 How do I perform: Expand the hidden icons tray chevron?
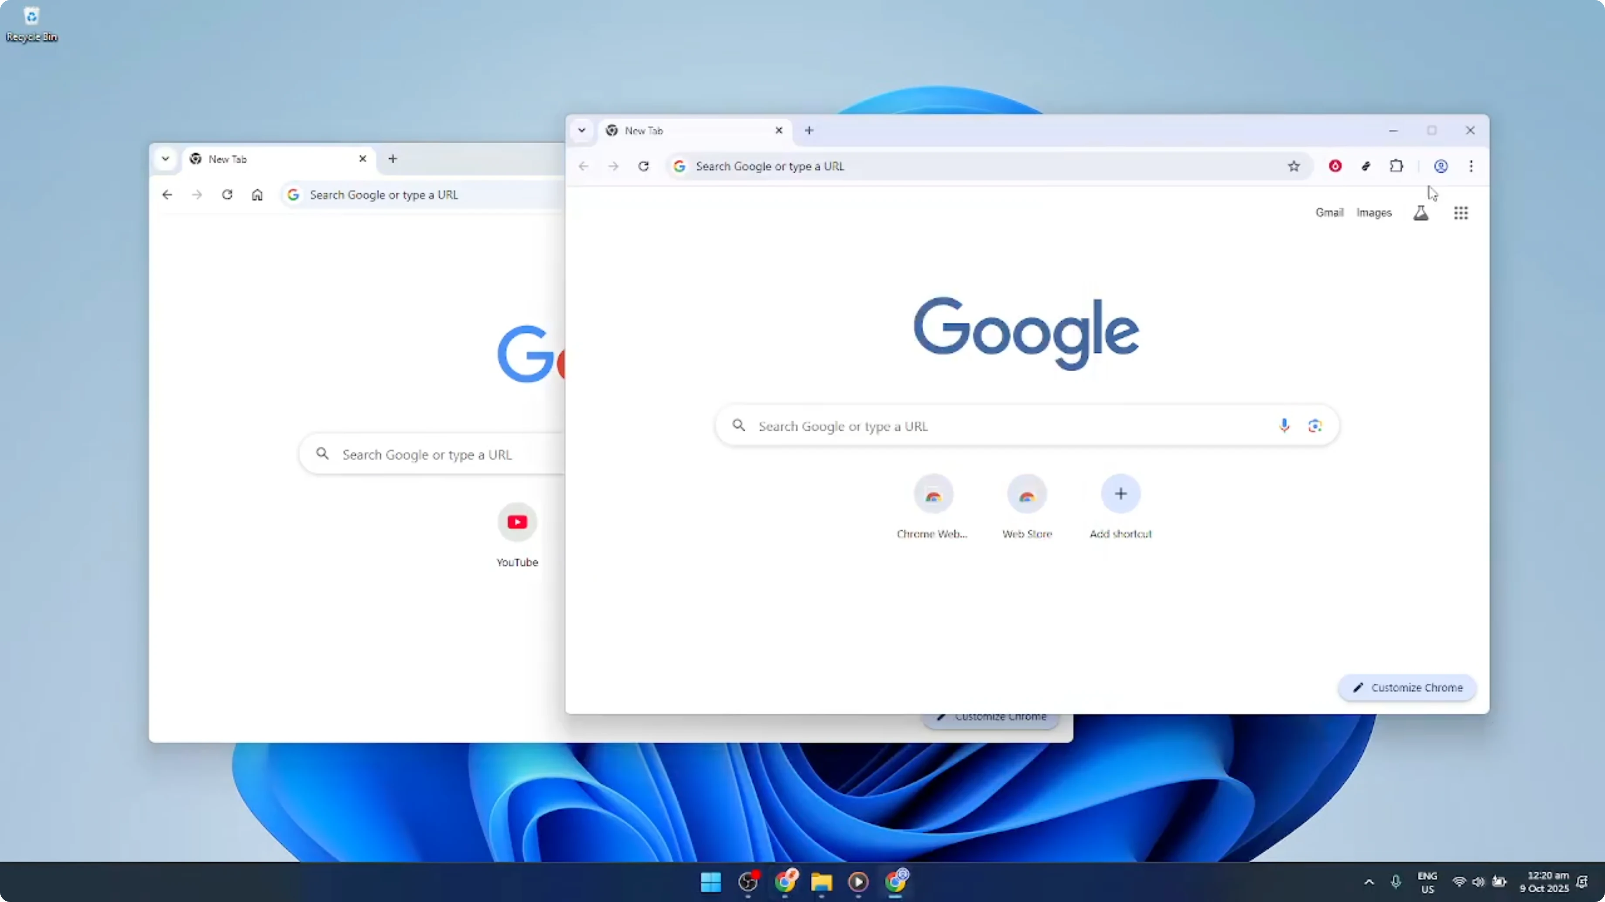[1368, 882]
